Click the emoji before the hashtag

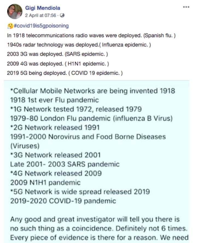click(9, 26)
